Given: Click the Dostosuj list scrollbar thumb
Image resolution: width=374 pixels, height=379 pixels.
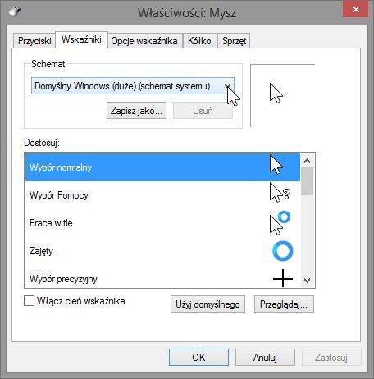Looking at the screenshot, I should (307, 181).
